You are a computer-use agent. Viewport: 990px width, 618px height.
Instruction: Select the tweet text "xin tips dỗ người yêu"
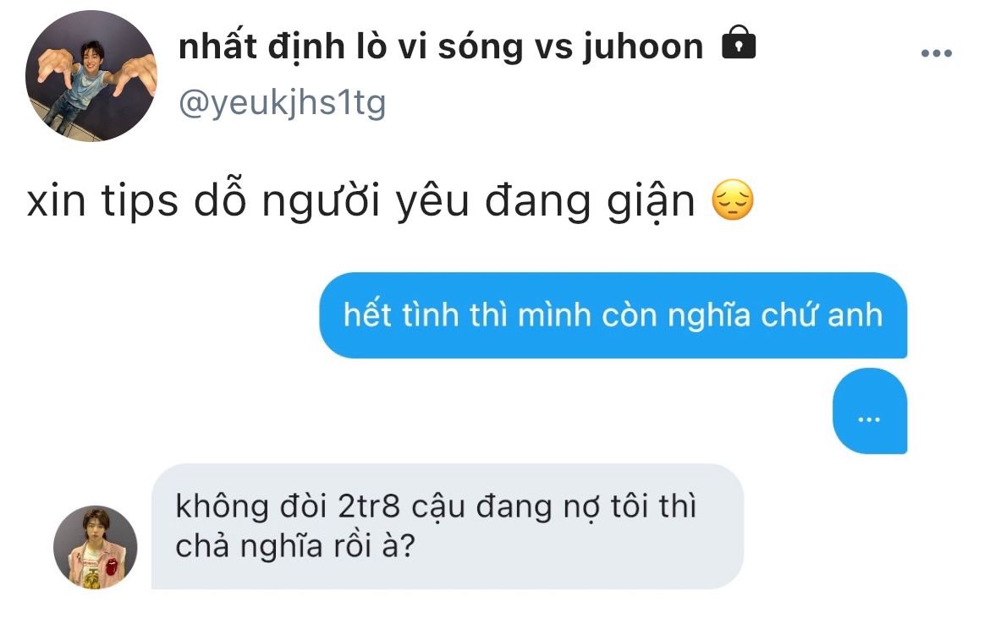pos(248,201)
